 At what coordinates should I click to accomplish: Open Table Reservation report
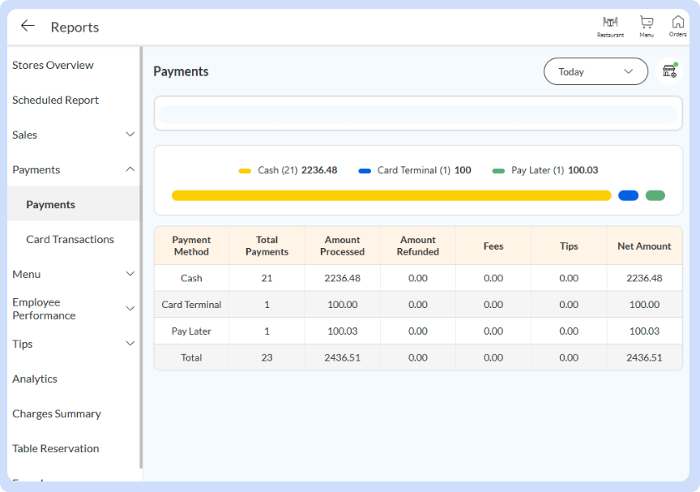pos(55,448)
